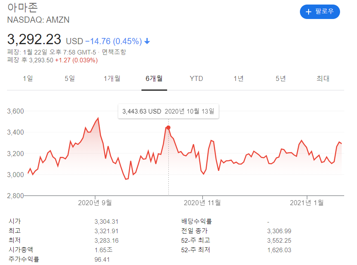
Task: Click the plus icon in the follow button
Action: pyautogui.click(x=308, y=12)
